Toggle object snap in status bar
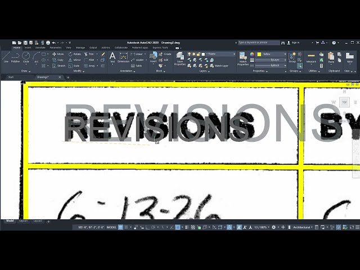Viewport: 360px width, 270px height. pyautogui.click(x=178, y=227)
